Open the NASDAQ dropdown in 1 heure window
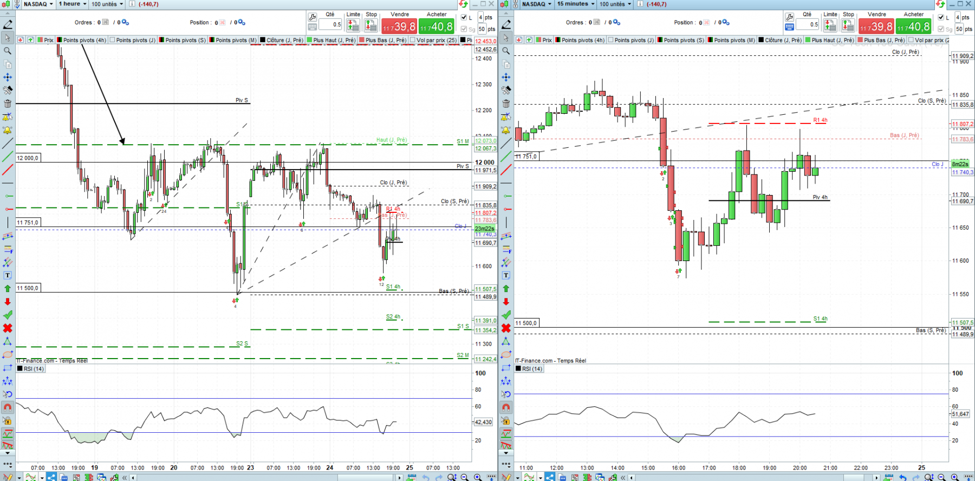975x481 pixels. [x=38, y=4]
